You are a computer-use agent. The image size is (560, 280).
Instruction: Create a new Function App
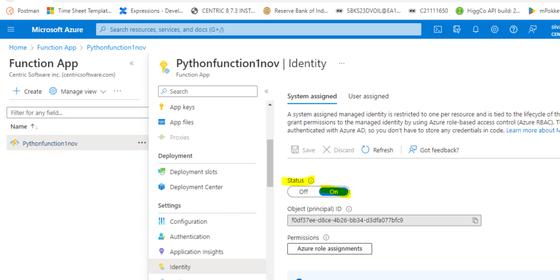pos(27,91)
